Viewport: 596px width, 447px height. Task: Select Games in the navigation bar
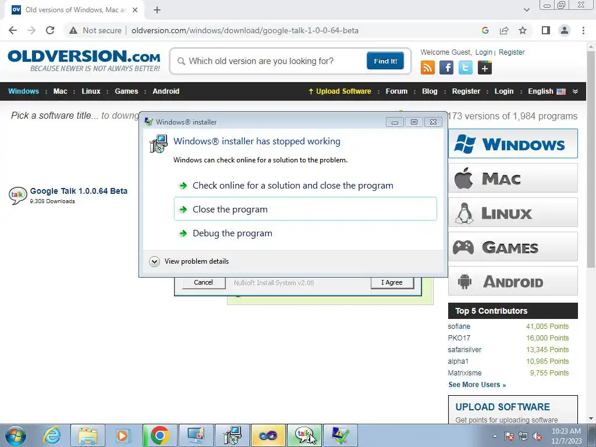(x=126, y=91)
